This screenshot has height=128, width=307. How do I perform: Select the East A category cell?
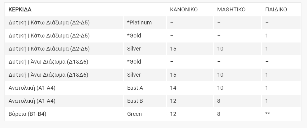(x=135, y=88)
